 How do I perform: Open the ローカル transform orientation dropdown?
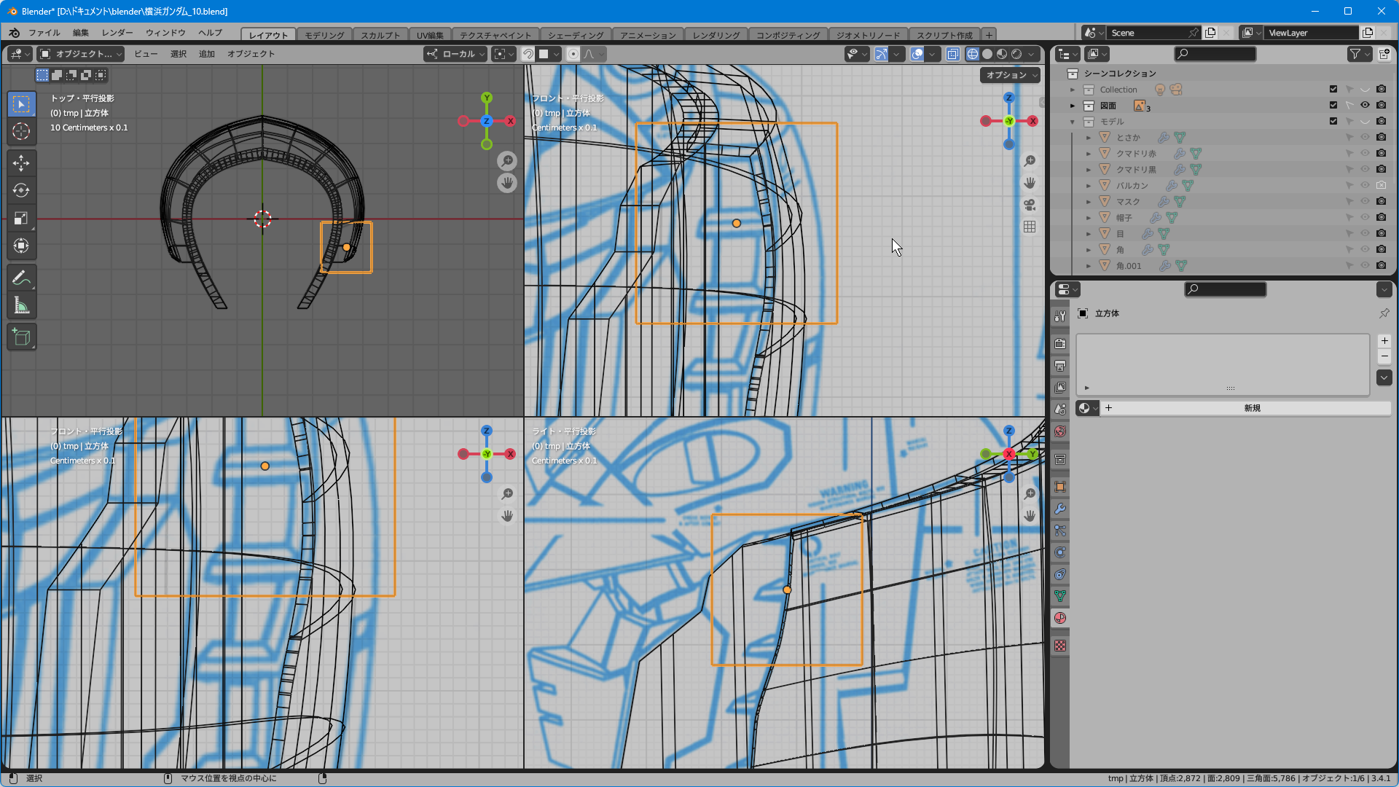pyautogui.click(x=456, y=54)
